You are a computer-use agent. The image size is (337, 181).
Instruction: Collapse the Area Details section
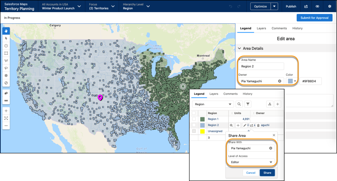pyautogui.click(x=240, y=49)
